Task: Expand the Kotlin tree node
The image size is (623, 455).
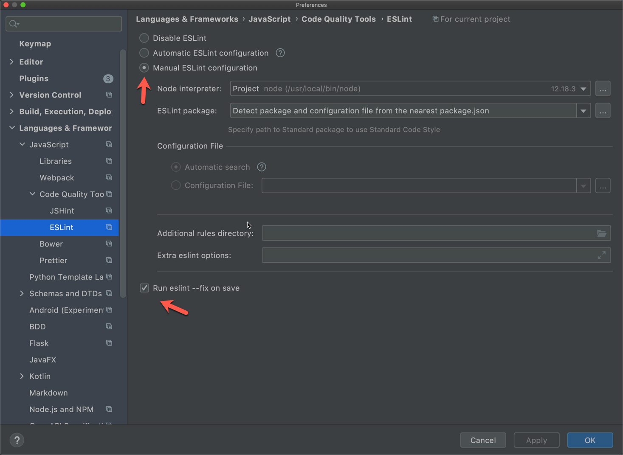Action: (22, 376)
